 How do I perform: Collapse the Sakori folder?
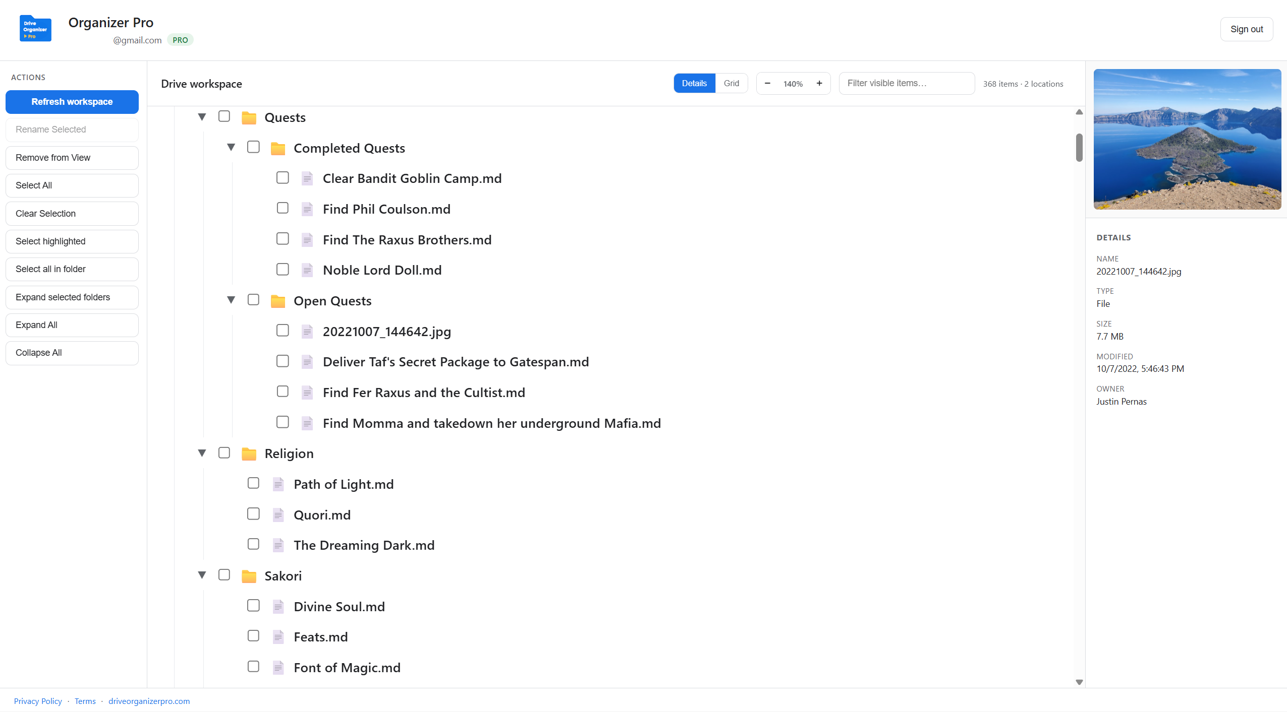(202, 575)
